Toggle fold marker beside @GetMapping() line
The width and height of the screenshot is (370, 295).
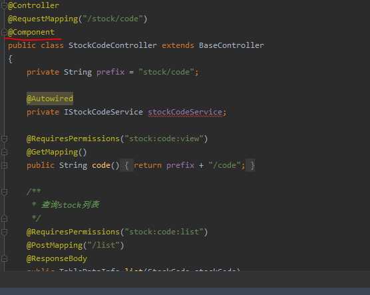point(4,152)
